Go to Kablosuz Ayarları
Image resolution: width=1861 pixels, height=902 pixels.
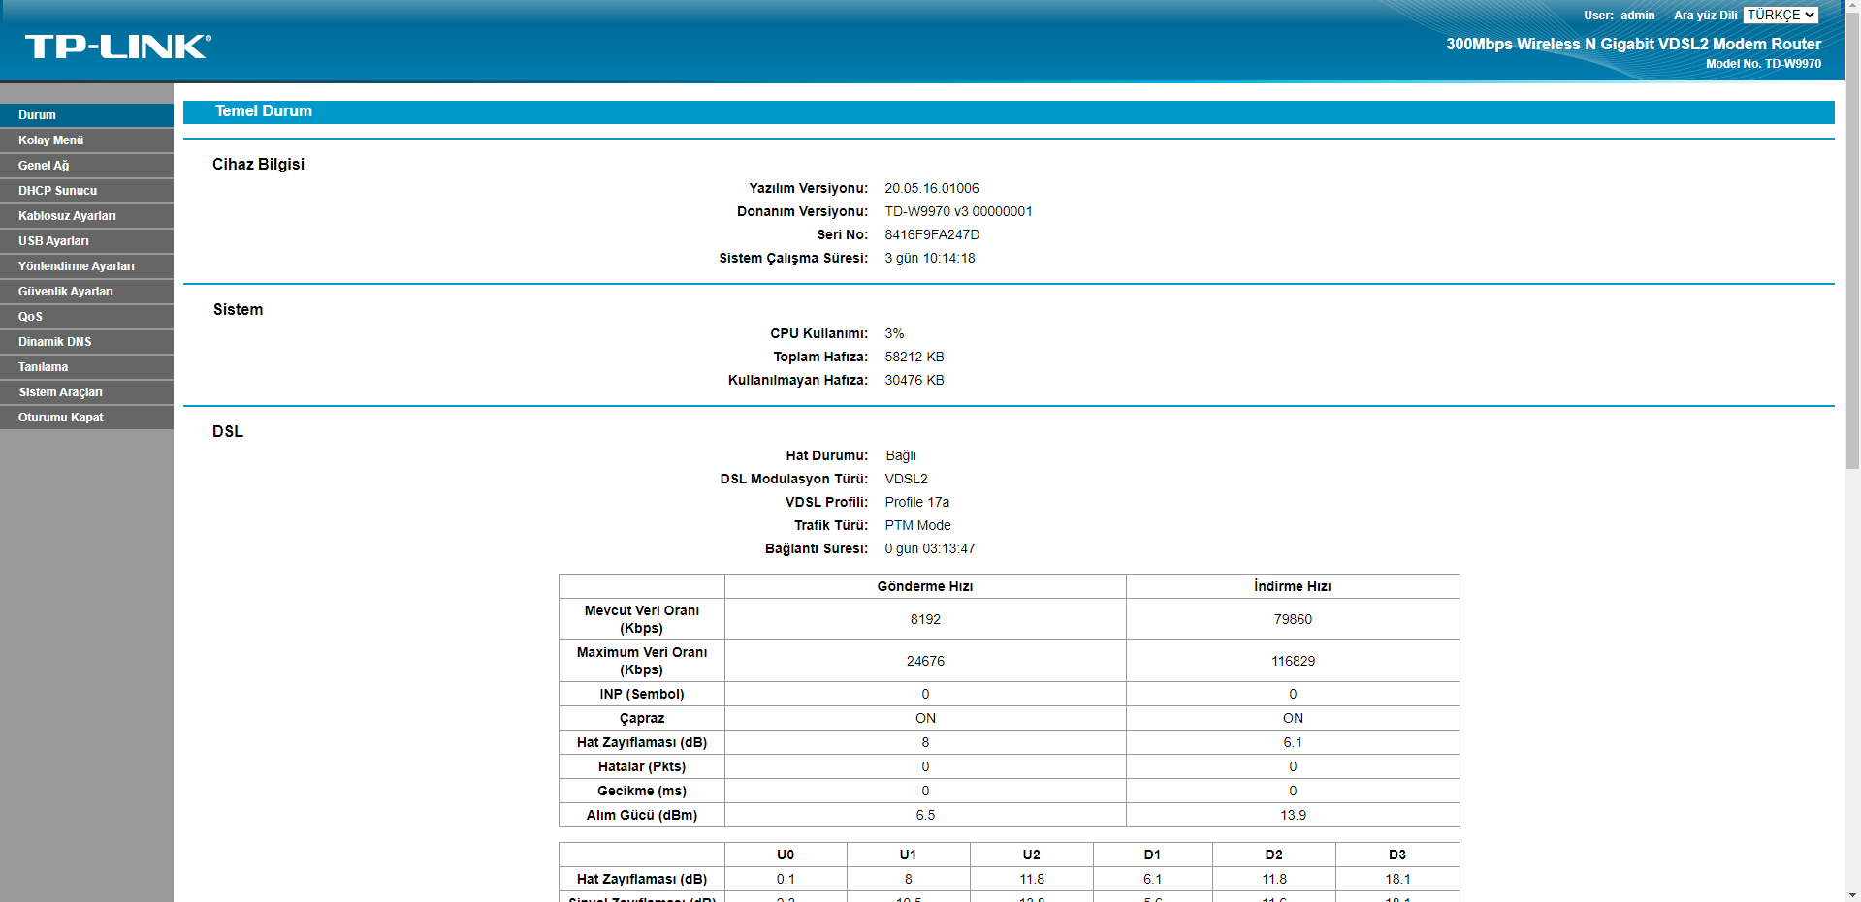[86, 216]
